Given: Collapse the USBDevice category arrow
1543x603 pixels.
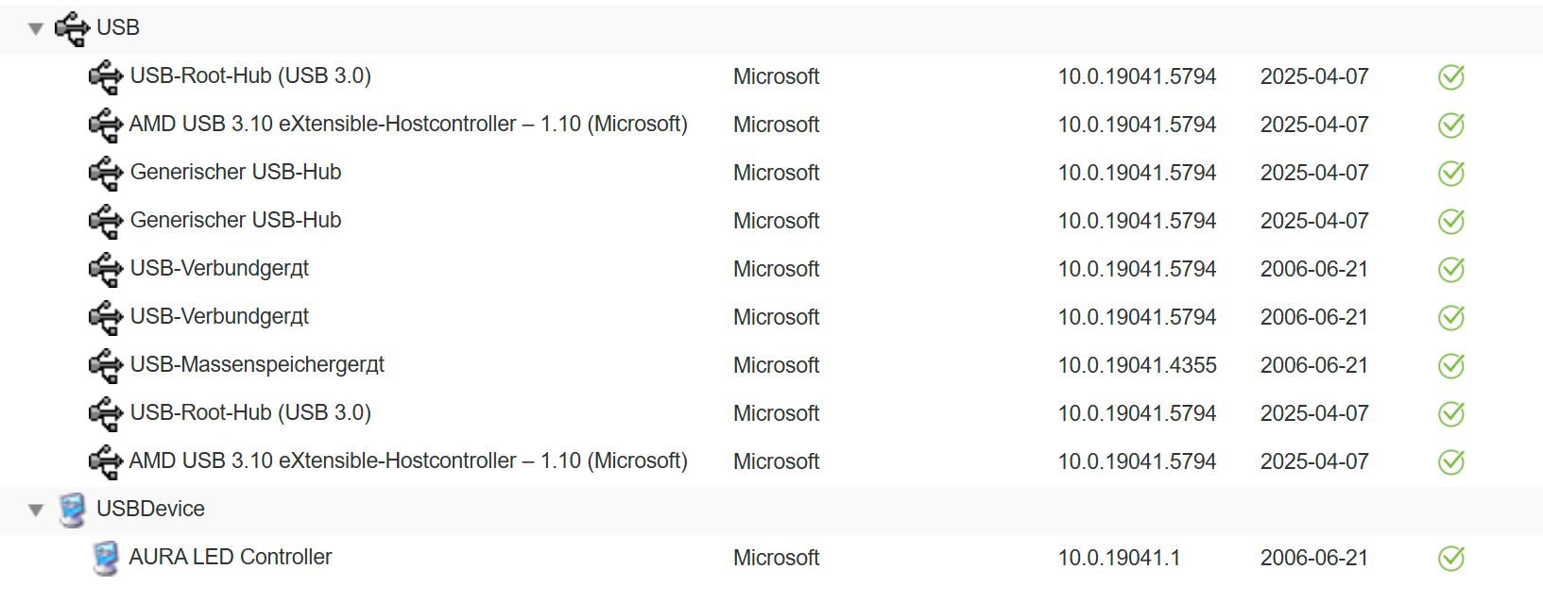Looking at the screenshot, I should [x=36, y=511].
